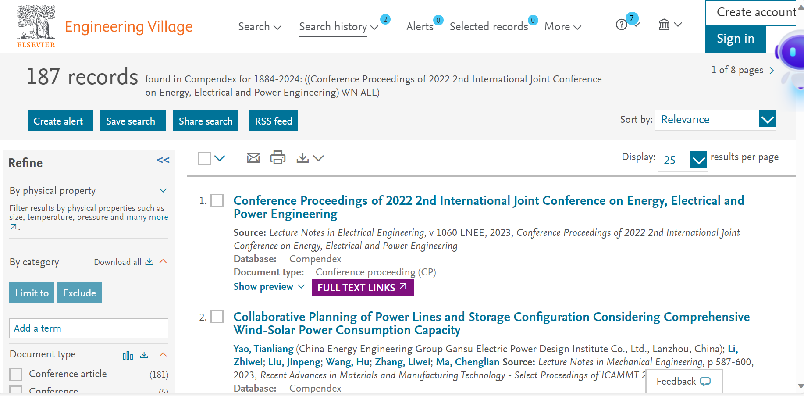Open Document type bar chart icon

point(128,355)
